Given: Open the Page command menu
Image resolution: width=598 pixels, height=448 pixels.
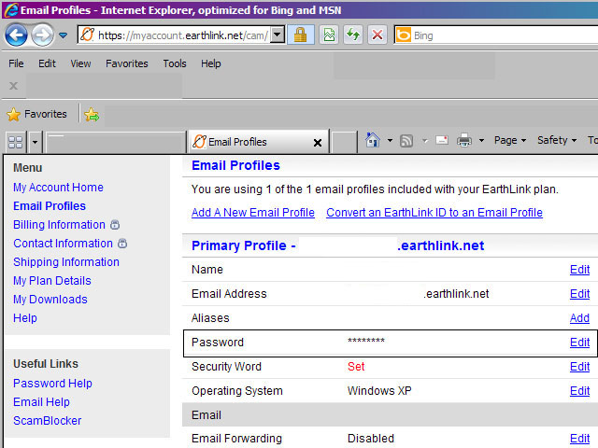Looking at the screenshot, I should 510,141.
